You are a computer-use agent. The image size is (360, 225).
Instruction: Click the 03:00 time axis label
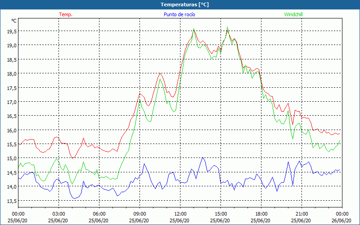coord(58,214)
